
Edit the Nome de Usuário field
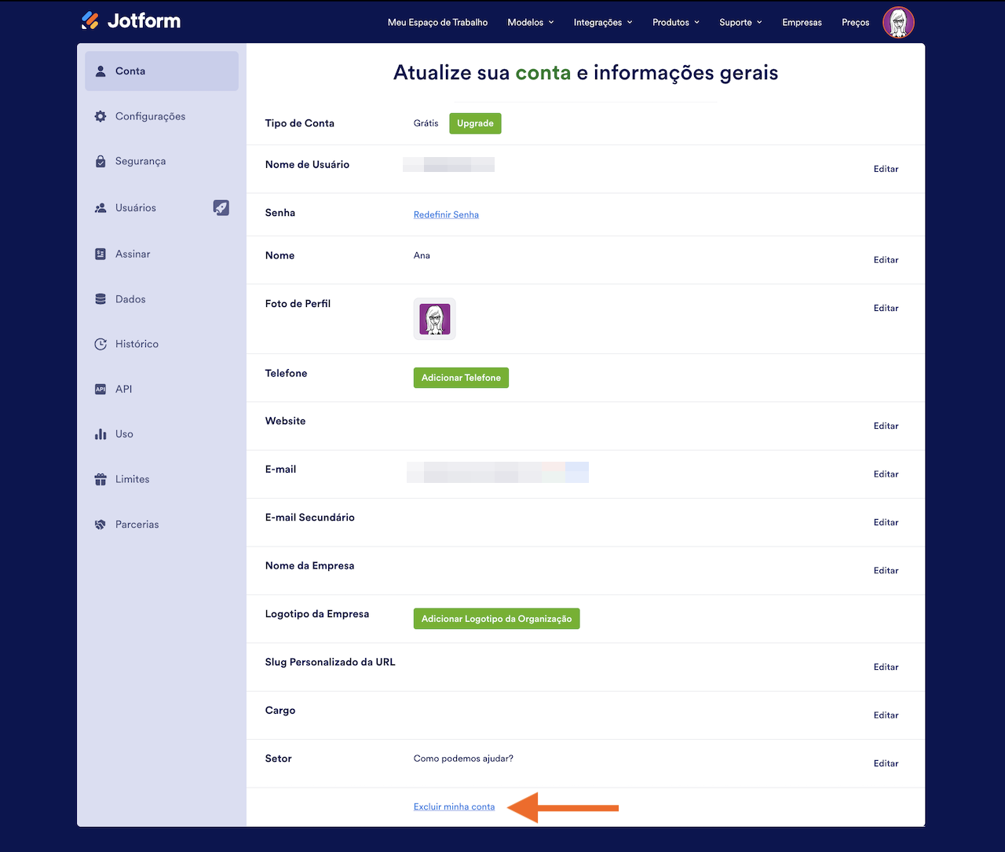point(886,169)
